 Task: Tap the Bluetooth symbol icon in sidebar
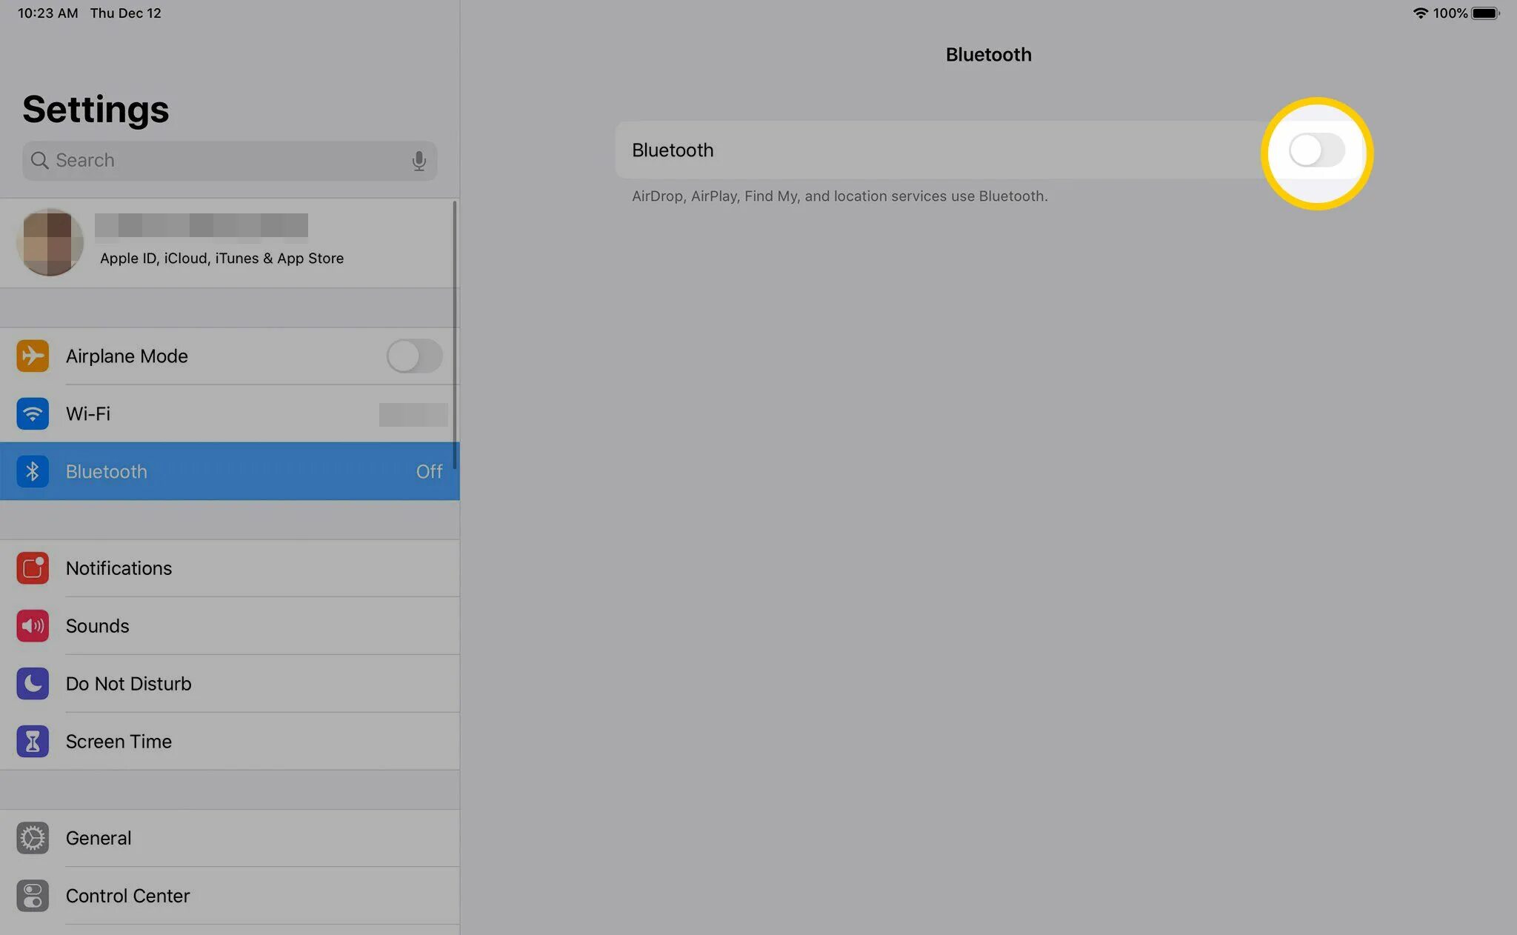33,471
